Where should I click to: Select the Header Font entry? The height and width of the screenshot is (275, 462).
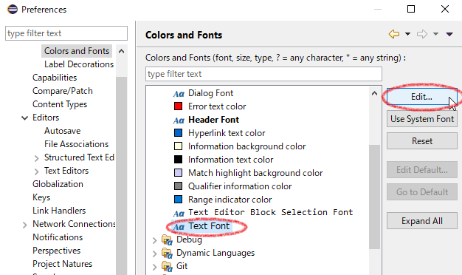point(213,120)
